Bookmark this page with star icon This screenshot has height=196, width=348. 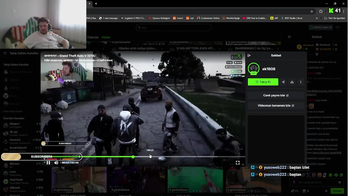tap(312, 11)
